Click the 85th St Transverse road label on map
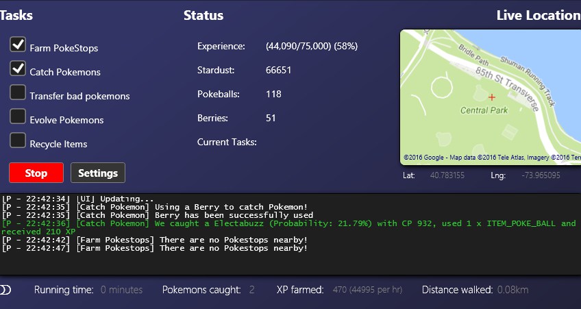This screenshot has height=309, width=581. pos(507,88)
